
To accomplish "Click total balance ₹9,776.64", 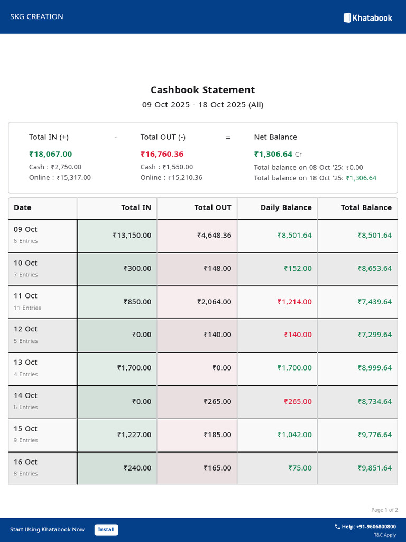I will (375, 435).
